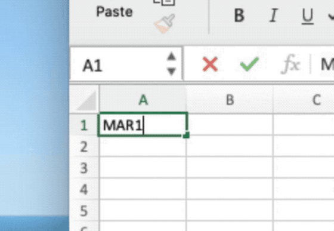The height and width of the screenshot is (231, 334).
Task: Select row 3 header
Action: (84, 168)
